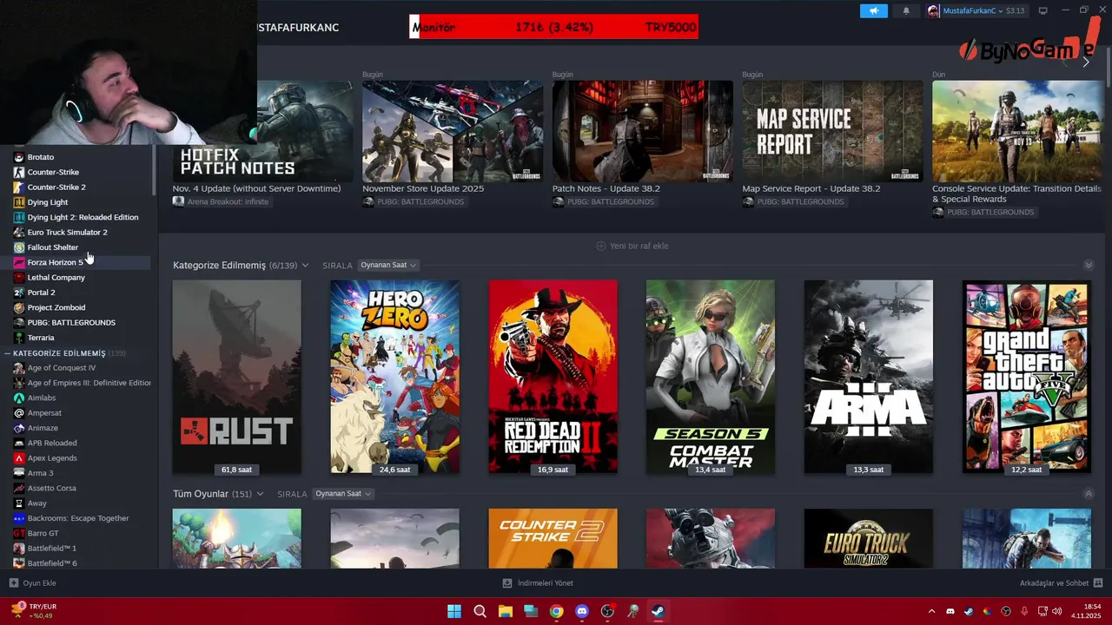1112x625 pixels.
Task: Collapse the Kategorize Edilmemiş shelf with chevron
Action: 1089,265
